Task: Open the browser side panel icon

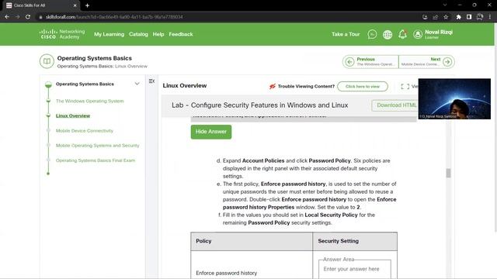Action: tap(469, 17)
